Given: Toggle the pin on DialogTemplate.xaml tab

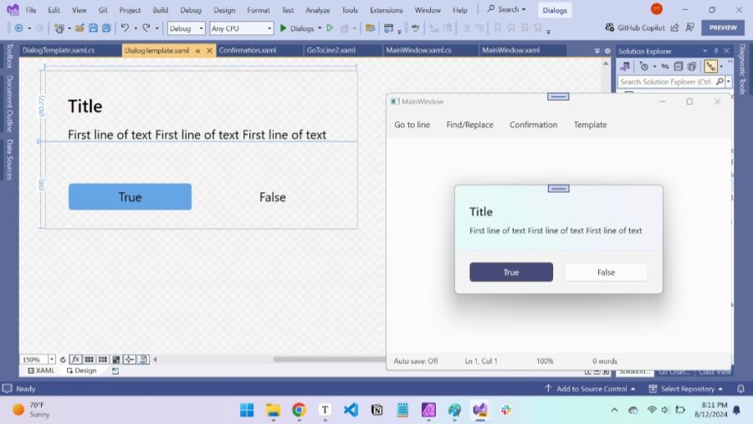Looking at the screenshot, I should pos(197,50).
